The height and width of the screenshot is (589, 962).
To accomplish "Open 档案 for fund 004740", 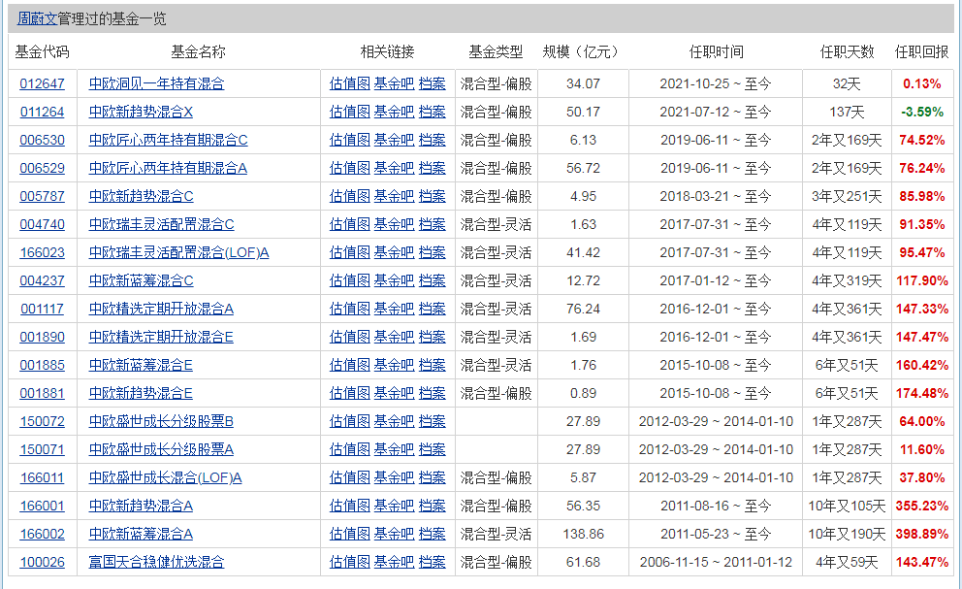I will (x=432, y=225).
